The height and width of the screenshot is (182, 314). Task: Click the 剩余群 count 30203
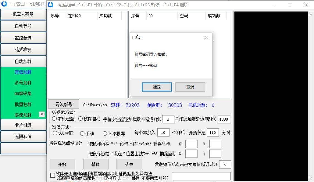coord(175,105)
